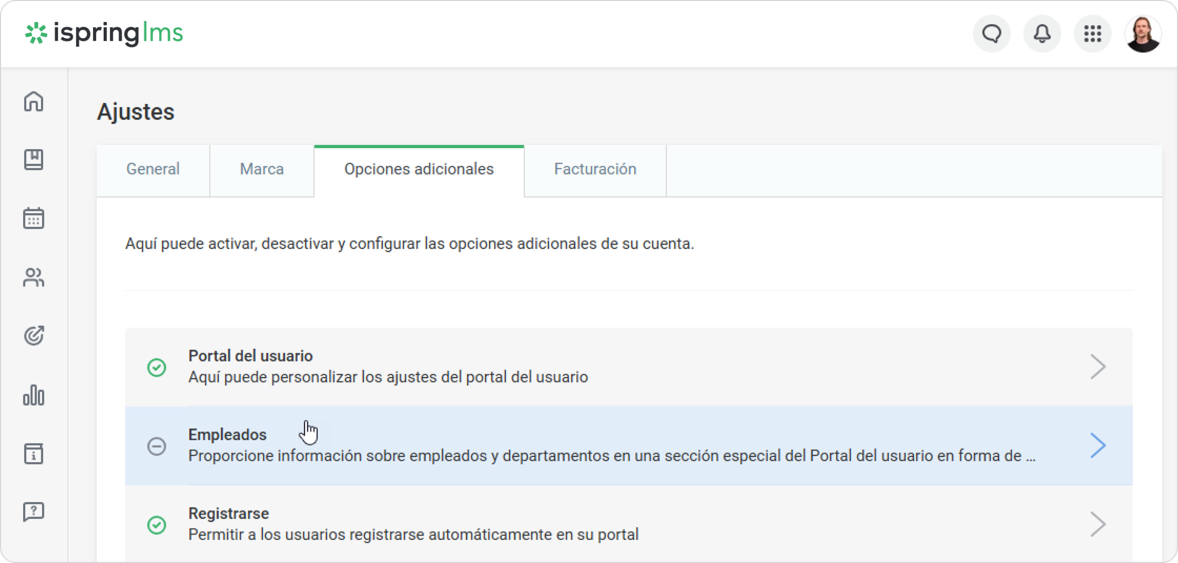Open the courses book icon in sidebar

click(x=34, y=160)
